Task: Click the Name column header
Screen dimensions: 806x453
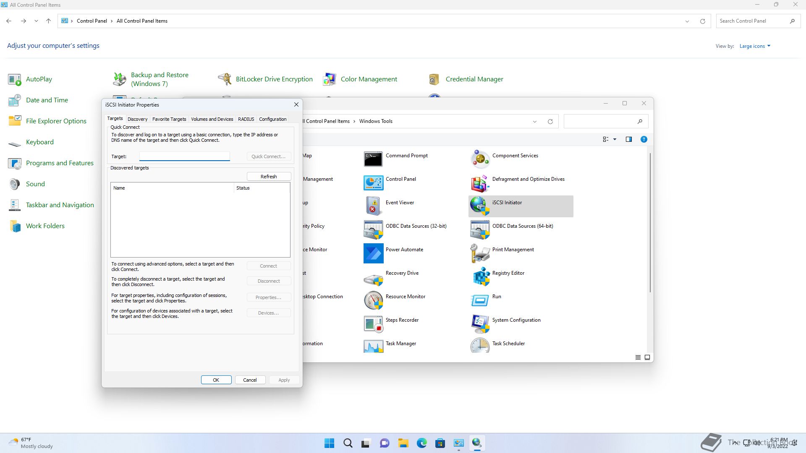Action: click(172, 188)
